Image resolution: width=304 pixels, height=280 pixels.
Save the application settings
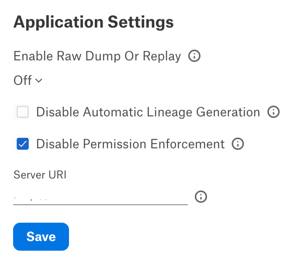point(41,237)
